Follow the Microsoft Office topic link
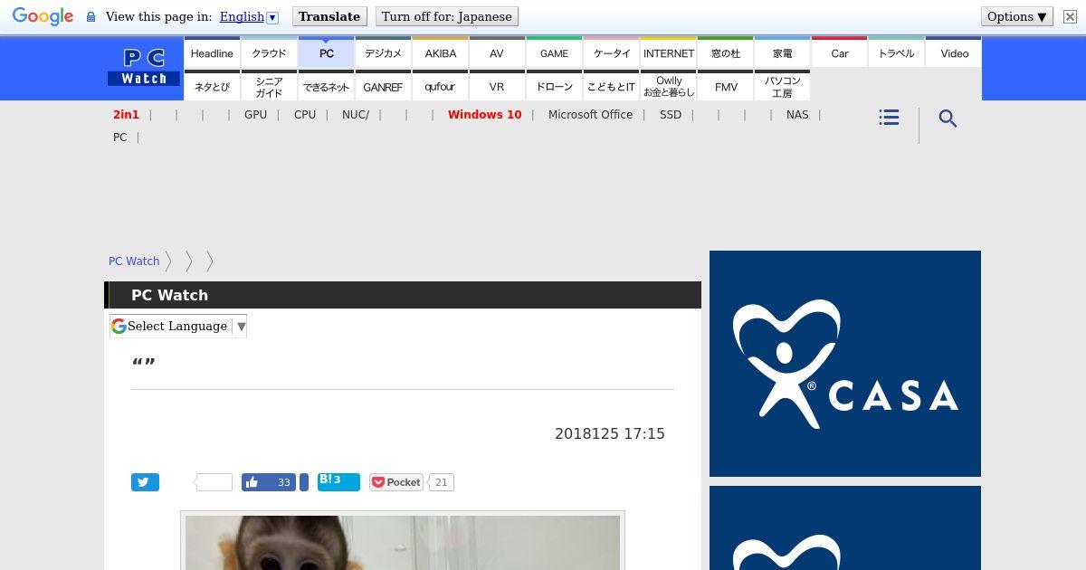Screen dimensions: 1086x570 coord(590,115)
